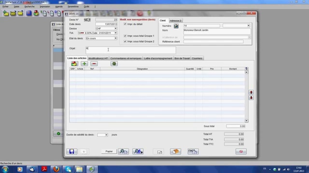The width and height of the screenshot is (309, 173).
Task: Open the Devise CHF dropdown
Action: [115, 28]
